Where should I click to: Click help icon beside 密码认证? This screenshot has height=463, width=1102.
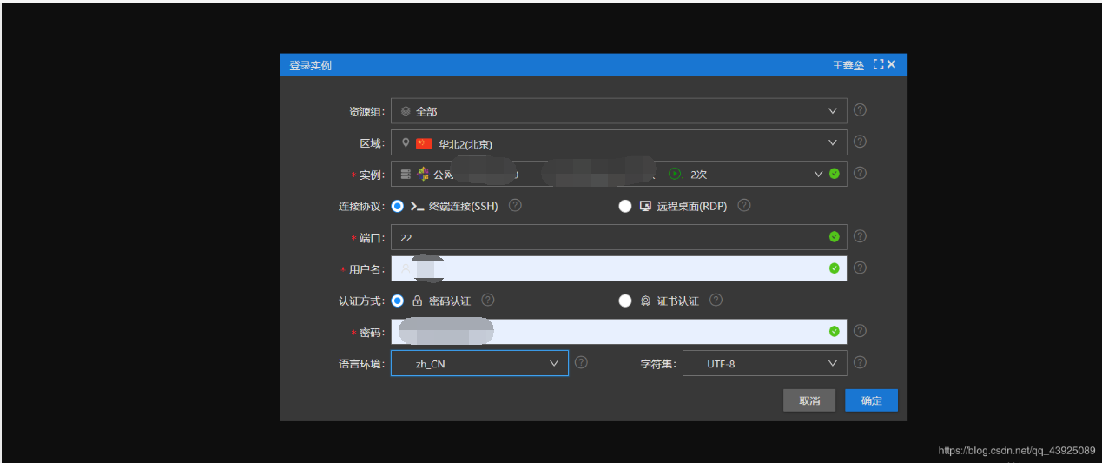[488, 300]
